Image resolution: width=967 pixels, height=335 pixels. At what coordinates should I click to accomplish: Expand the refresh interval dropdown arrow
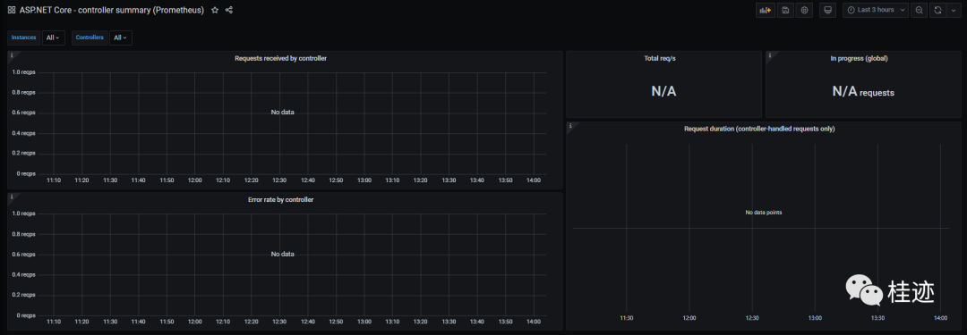point(954,10)
